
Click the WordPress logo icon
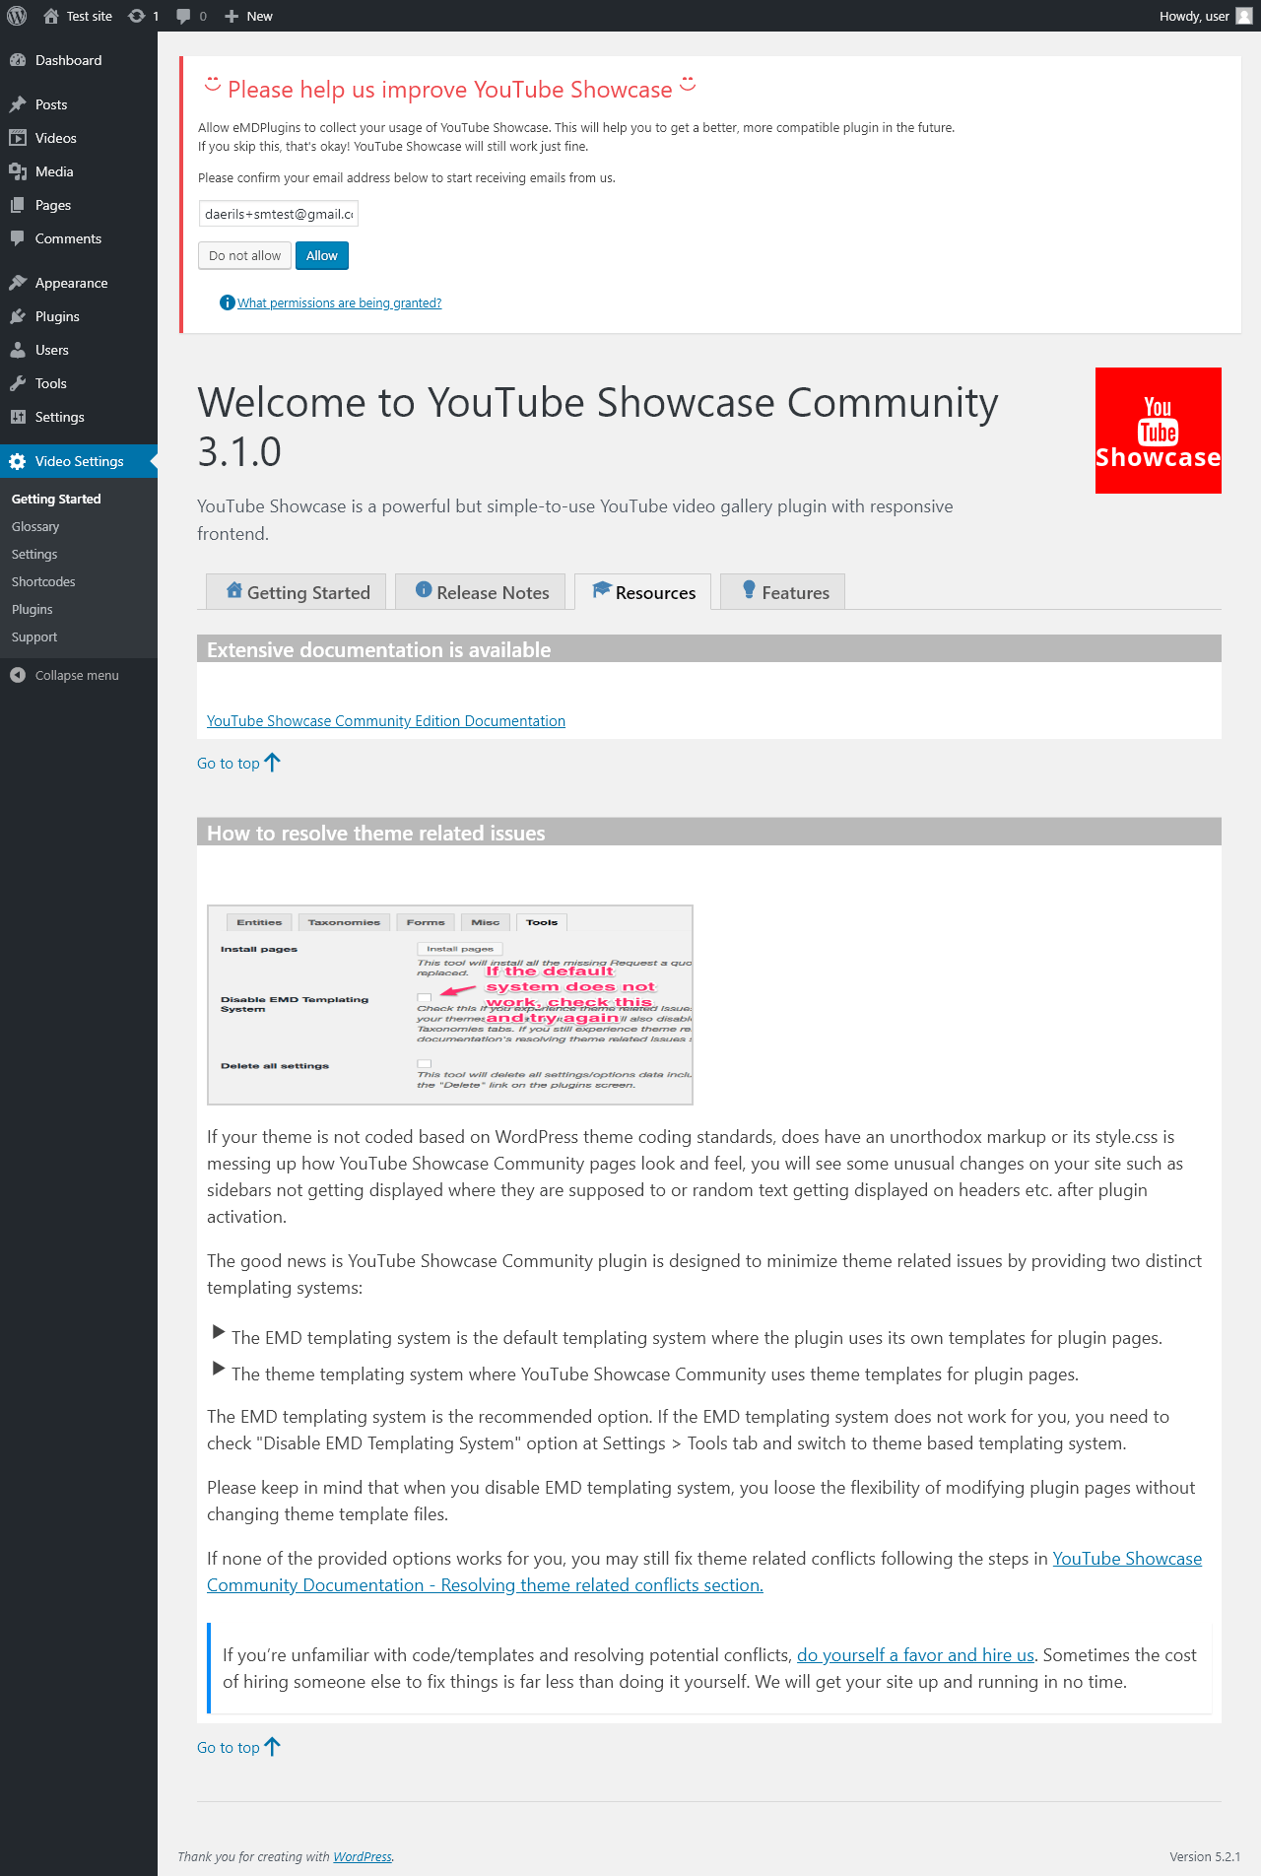pyautogui.click(x=17, y=16)
